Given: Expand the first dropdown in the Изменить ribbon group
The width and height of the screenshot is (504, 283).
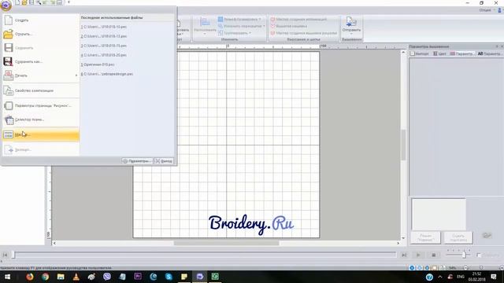Looking at the screenshot, I should click(240, 19).
